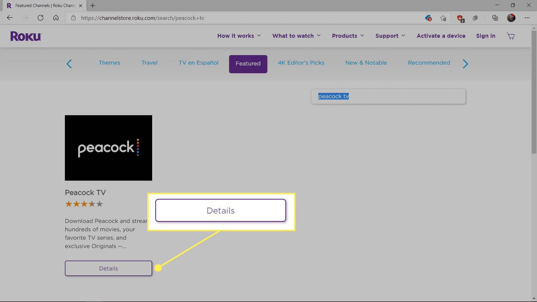This screenshot has width=537, height=302.
Task: Select the Featured category tab
Action: 248,64
